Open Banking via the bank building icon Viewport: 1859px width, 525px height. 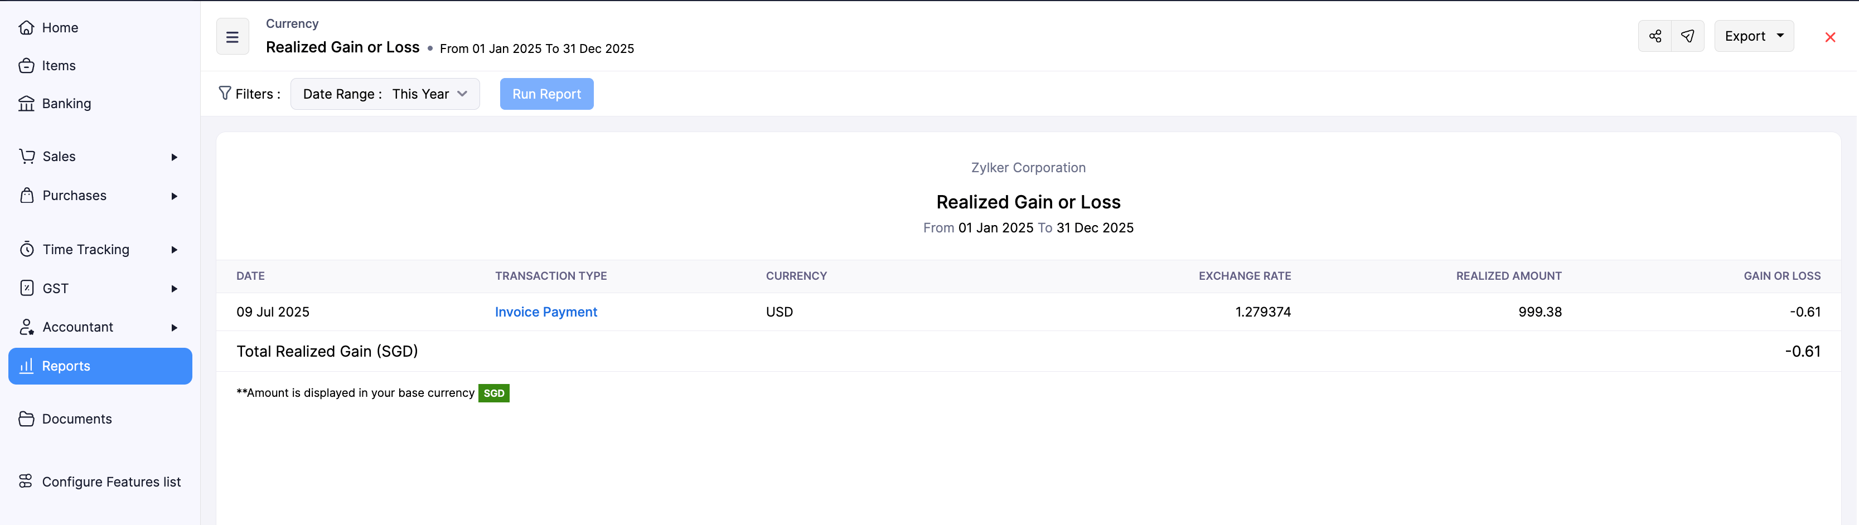(27, 104)
